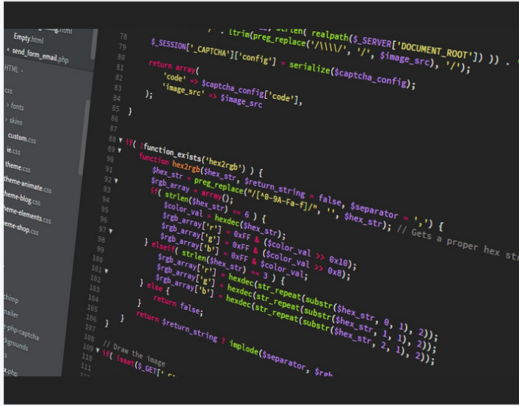Click the 'realpath' call in code
Viewport: 519px width, 406px height.
pos(330,36)
